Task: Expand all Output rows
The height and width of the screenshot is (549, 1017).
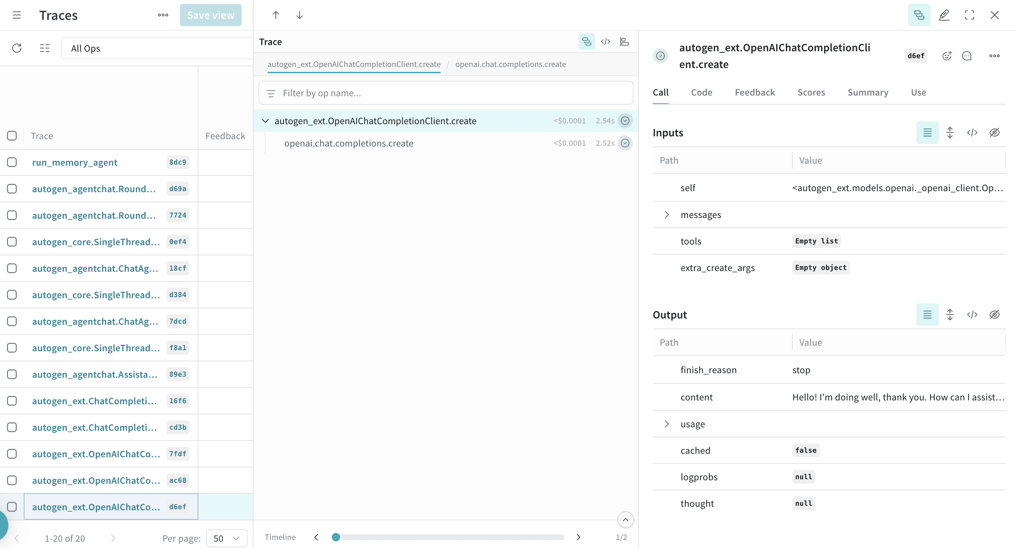Action: (950, 315)
